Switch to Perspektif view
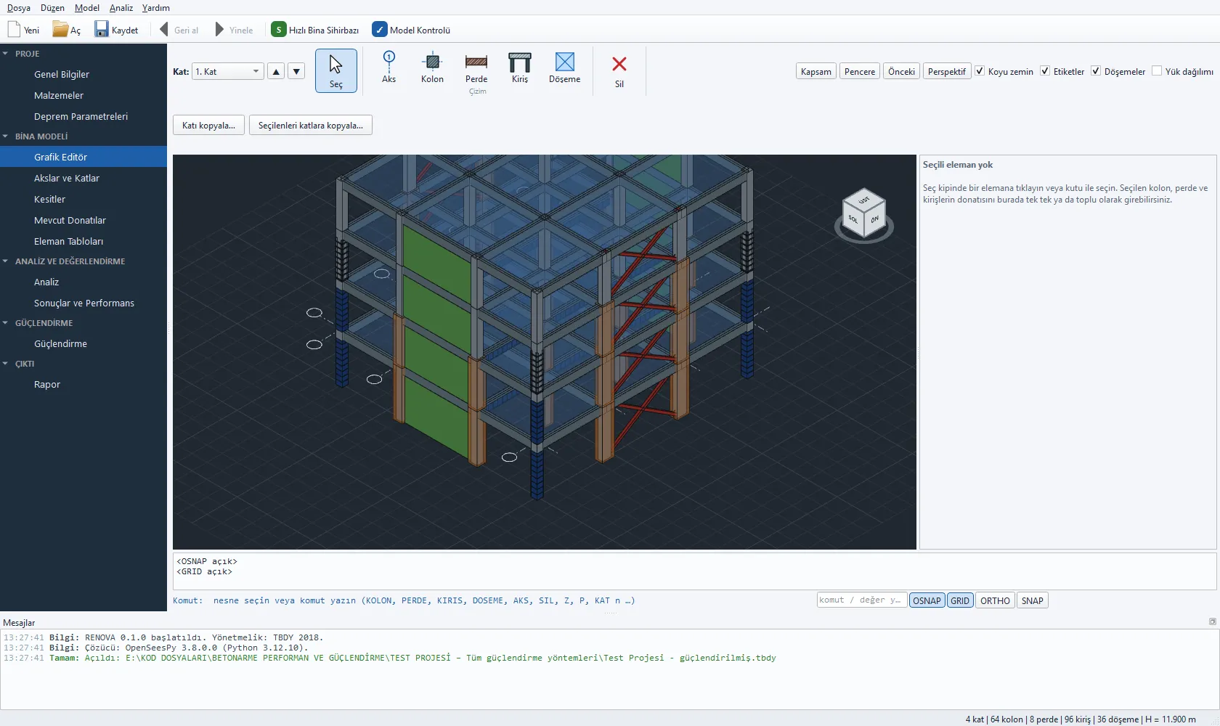Viewport: 1220px width, 726px height. click(x=947, y=71)
